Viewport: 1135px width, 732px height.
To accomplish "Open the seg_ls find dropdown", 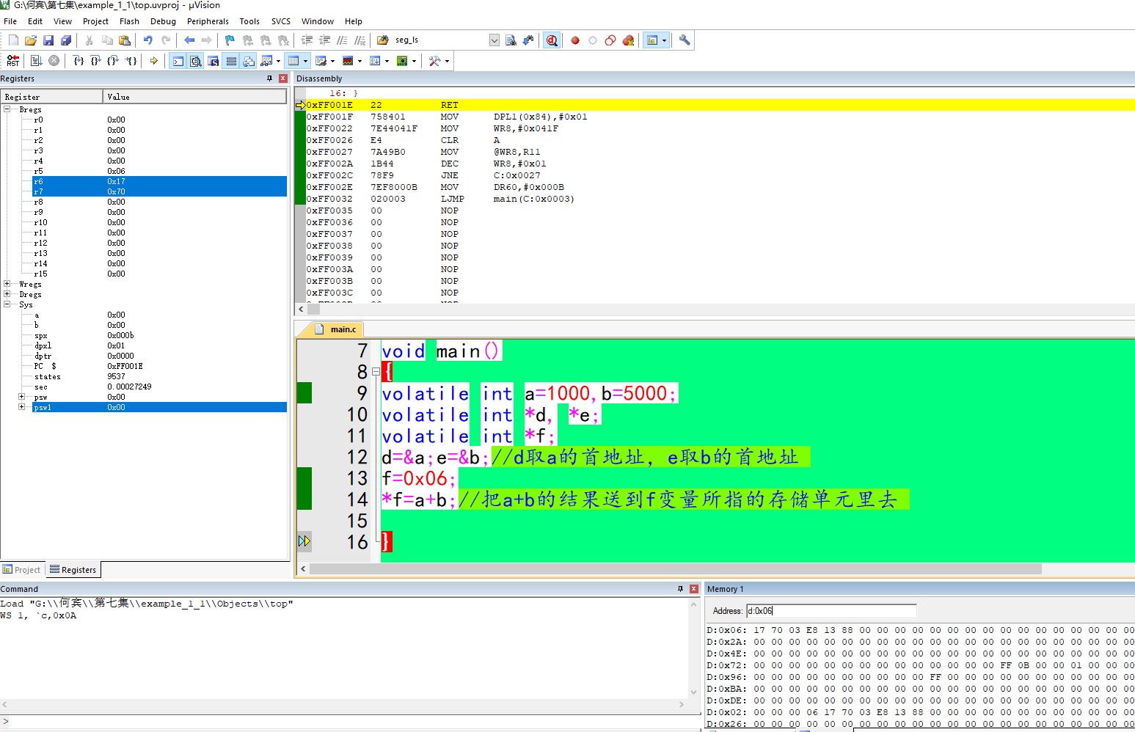I will pos(494,40).
